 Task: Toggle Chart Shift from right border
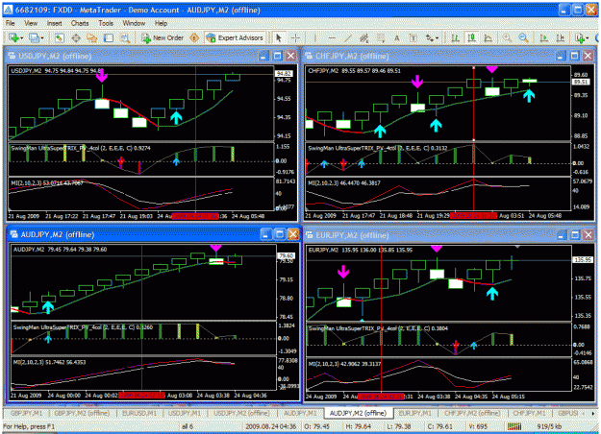coord(560,37)
